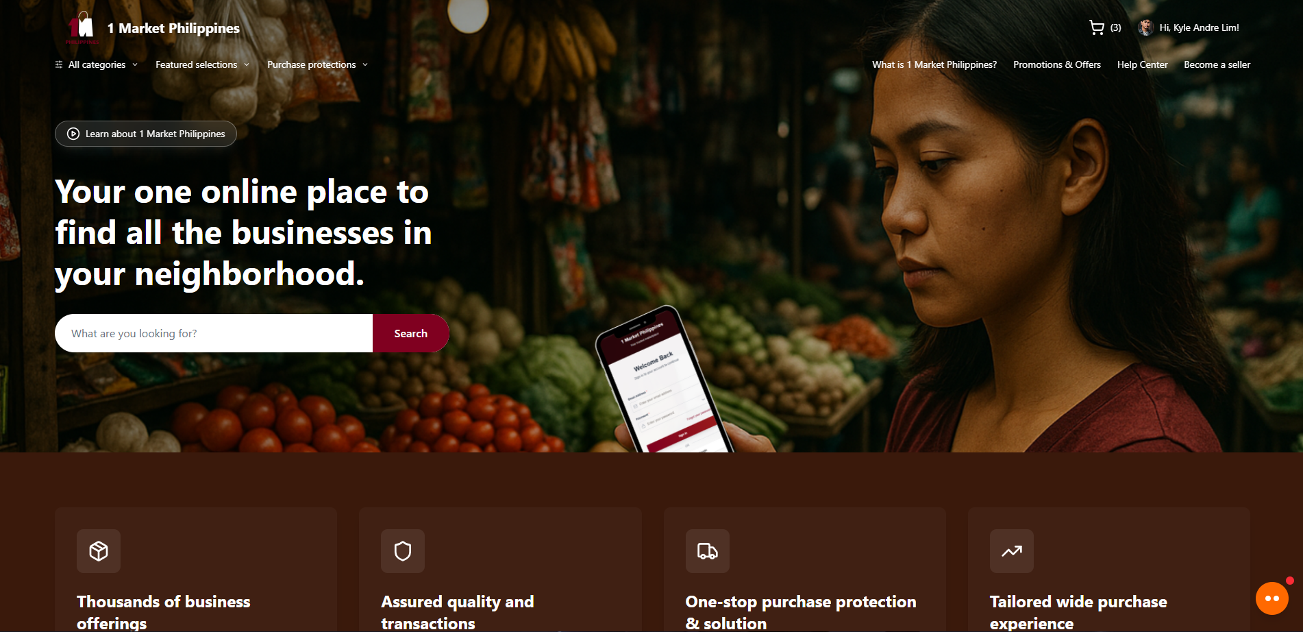Click the 1 Market Philippines brand name

coord(173,28)
